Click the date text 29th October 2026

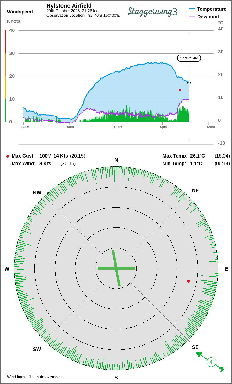click(63, 11)
